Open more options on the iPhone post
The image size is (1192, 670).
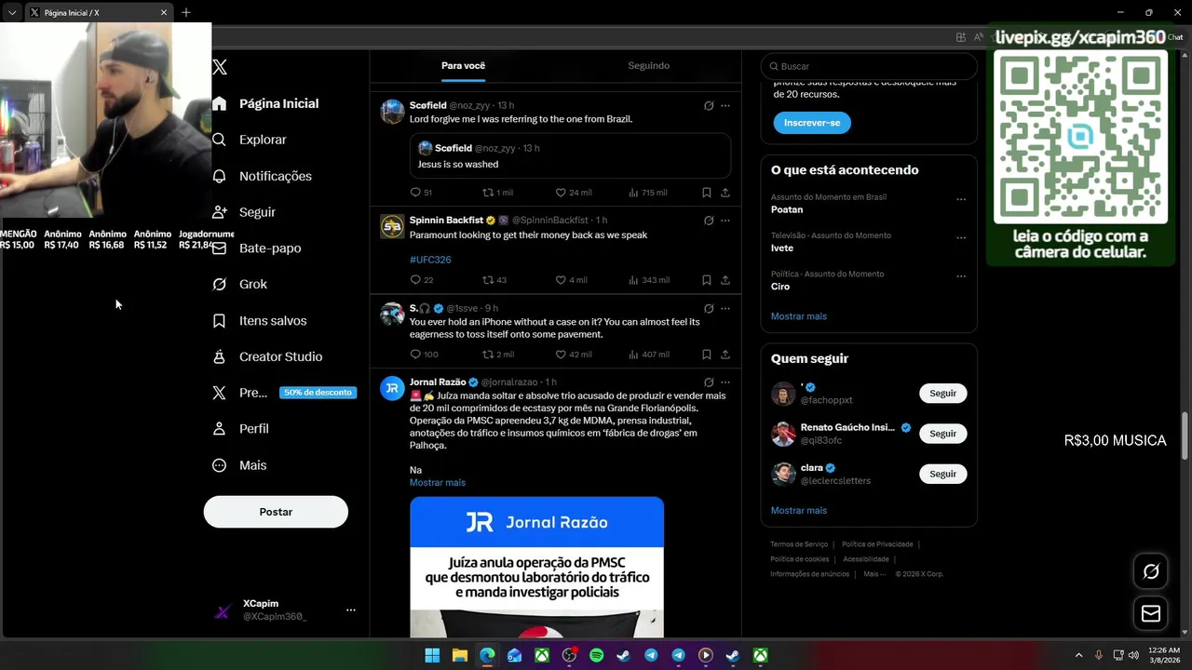point(725,308)
